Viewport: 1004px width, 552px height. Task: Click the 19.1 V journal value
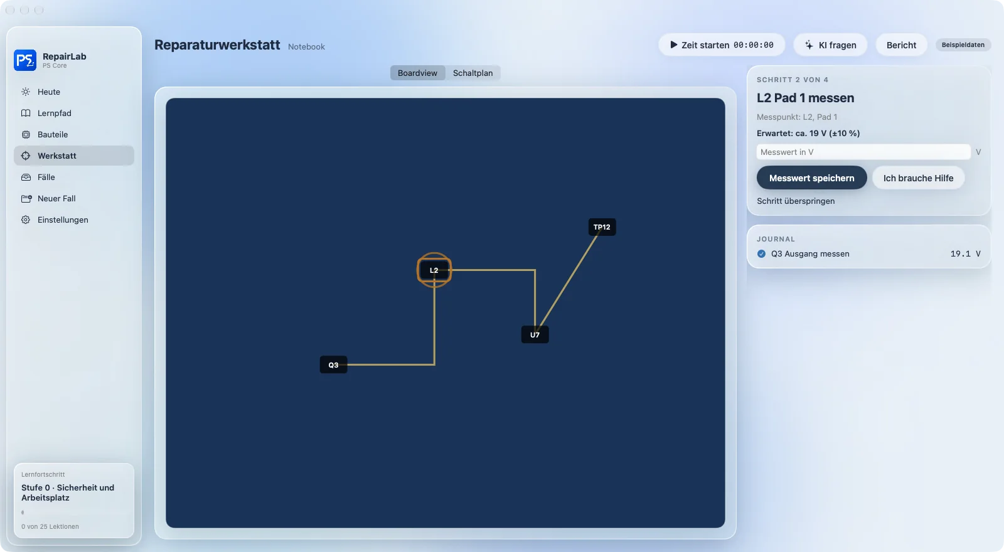[966, 254]
